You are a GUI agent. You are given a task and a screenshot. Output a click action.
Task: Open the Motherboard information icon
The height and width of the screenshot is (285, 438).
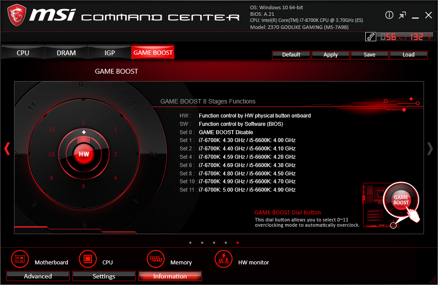(x=20, y=259)
